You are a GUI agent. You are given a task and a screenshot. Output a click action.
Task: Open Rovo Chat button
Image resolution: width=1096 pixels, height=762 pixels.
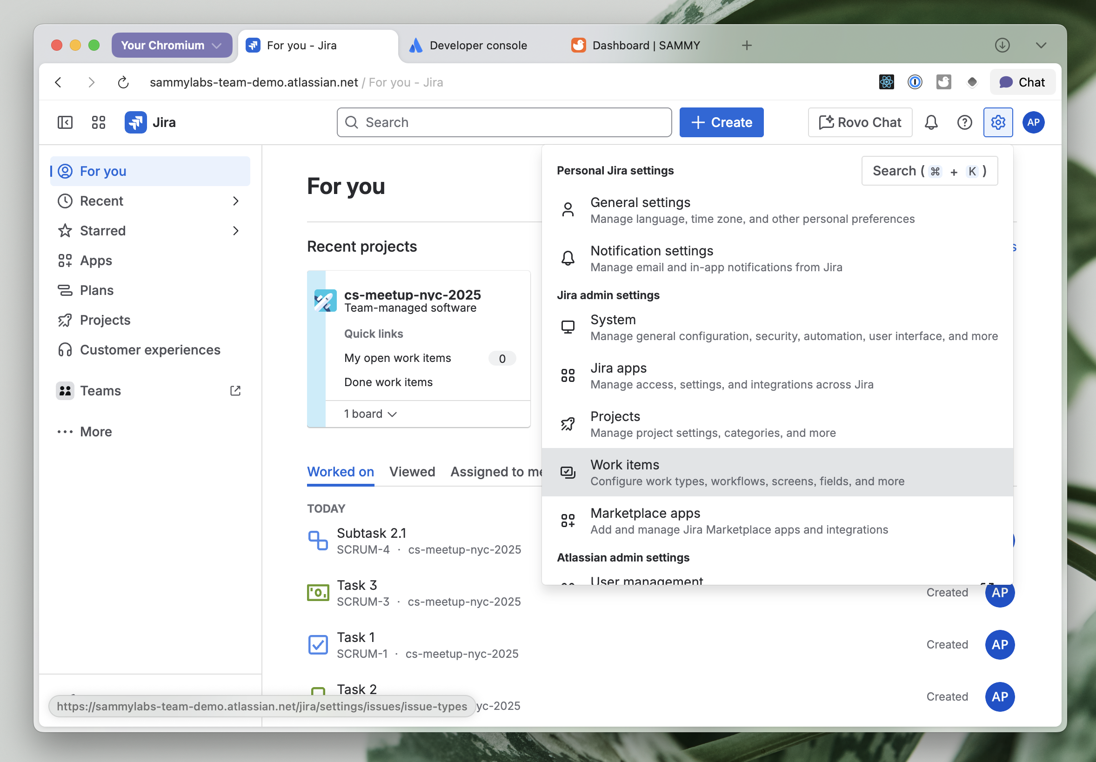[x=860, y=123]
